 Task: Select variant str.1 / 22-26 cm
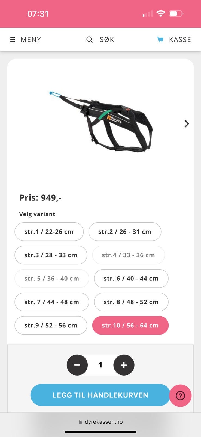click(x=49, y=232)
